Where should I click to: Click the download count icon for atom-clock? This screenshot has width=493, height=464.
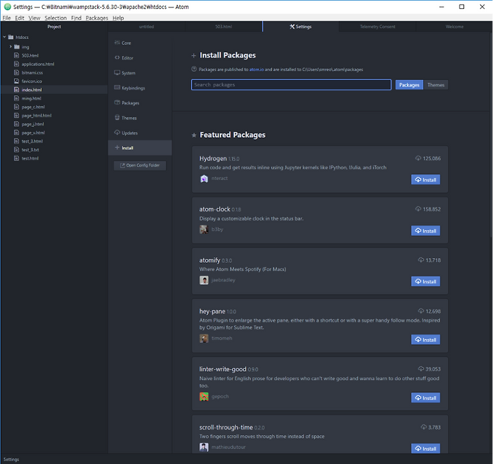418,209
